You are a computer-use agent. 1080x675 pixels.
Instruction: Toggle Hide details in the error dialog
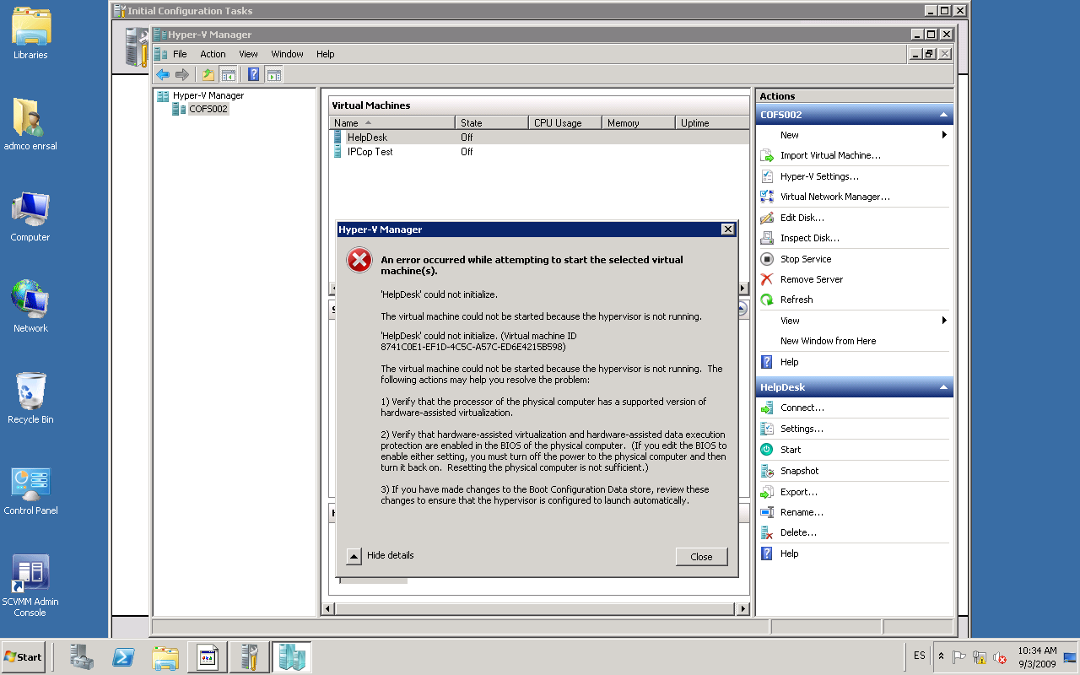[381, 555]
